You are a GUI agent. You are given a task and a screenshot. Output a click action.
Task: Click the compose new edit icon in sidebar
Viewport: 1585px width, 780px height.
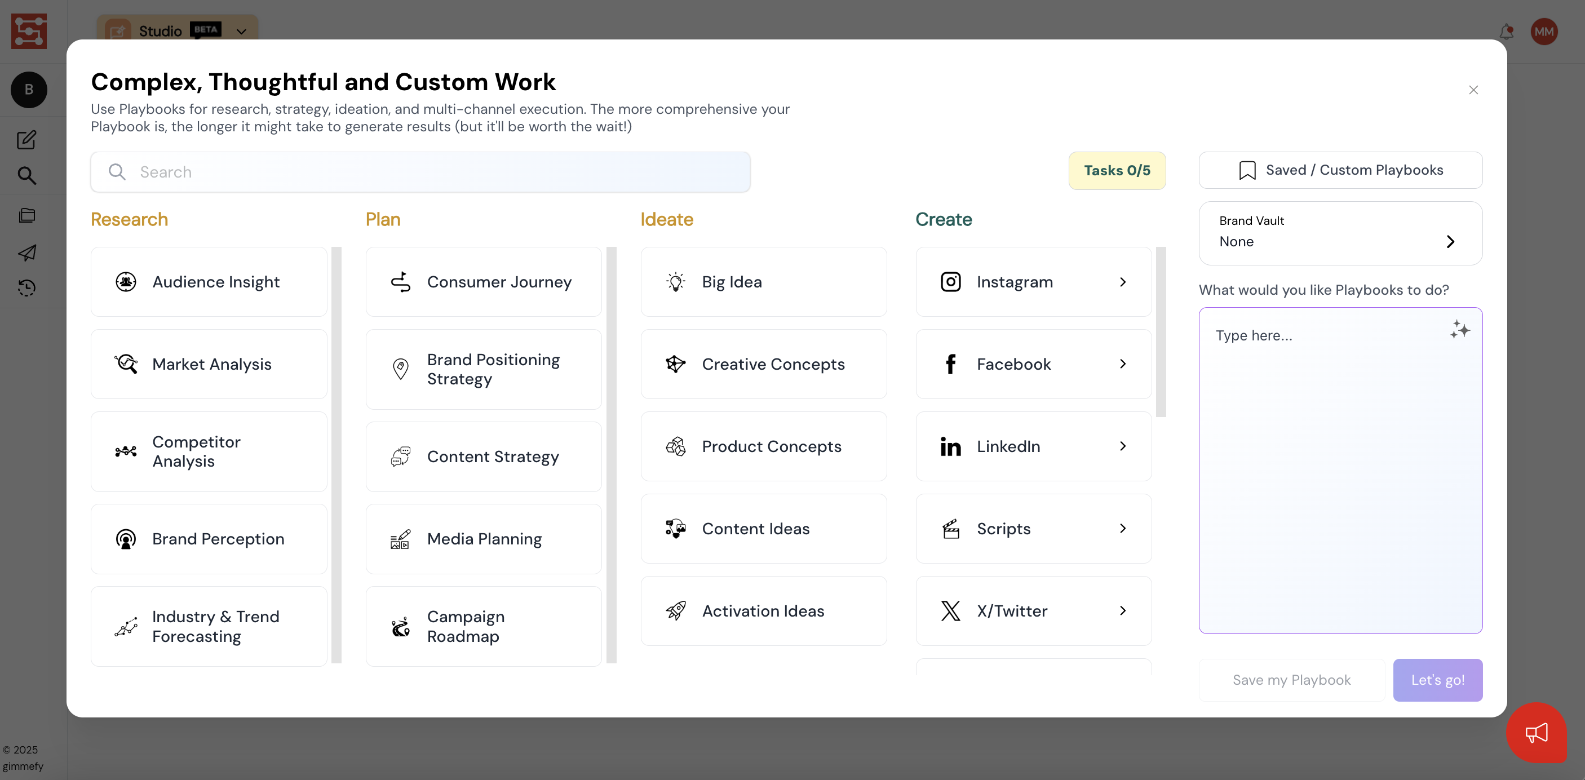[x=26, y=140]
